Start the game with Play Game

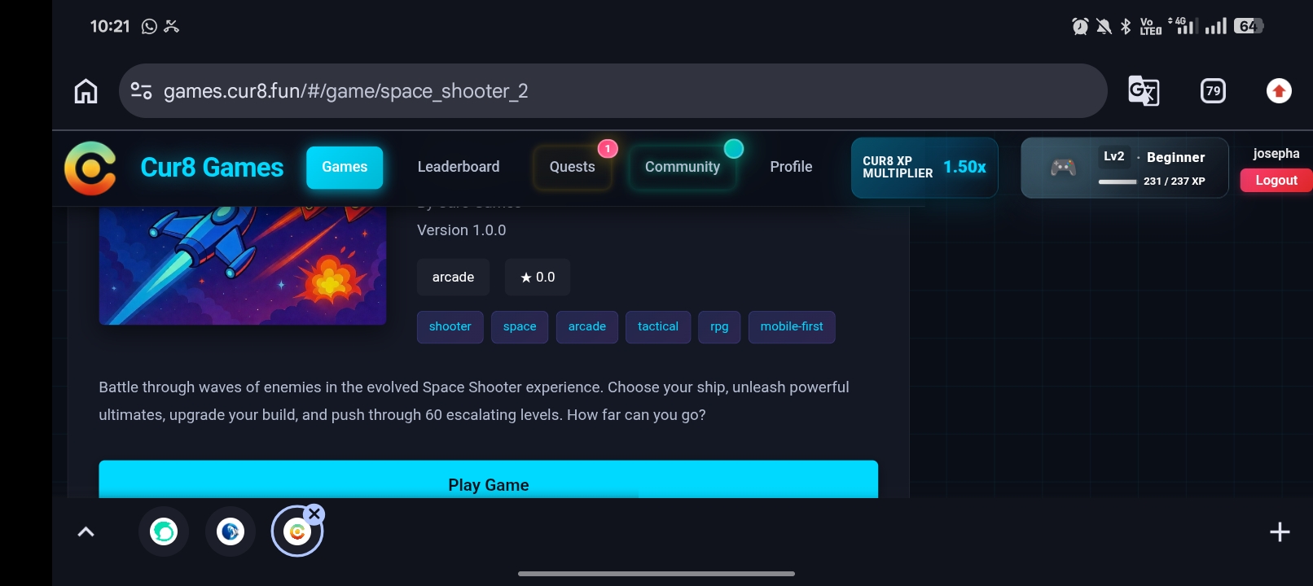[x=489, y=480]
